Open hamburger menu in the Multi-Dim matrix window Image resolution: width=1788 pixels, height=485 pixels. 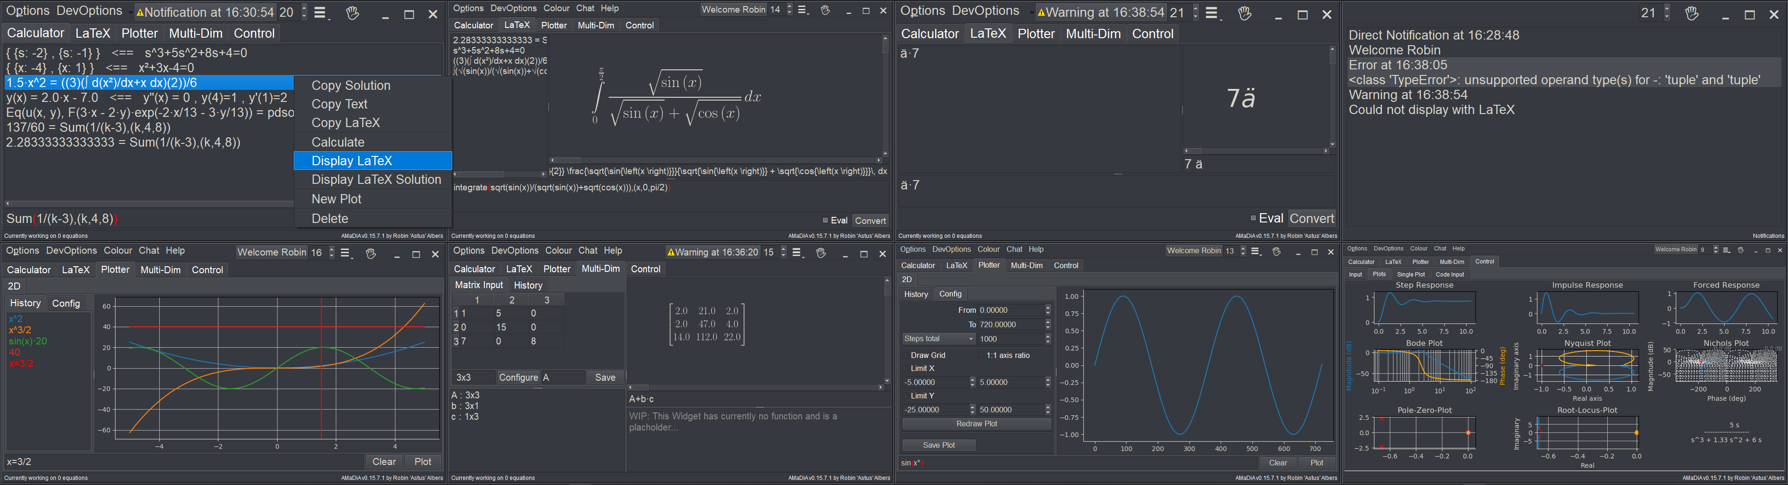[797, 253]
